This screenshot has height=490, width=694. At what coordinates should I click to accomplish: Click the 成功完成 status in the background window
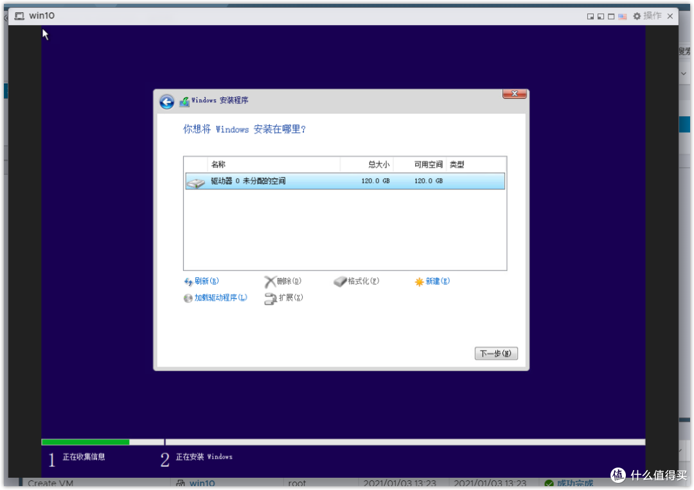(574, 484)
